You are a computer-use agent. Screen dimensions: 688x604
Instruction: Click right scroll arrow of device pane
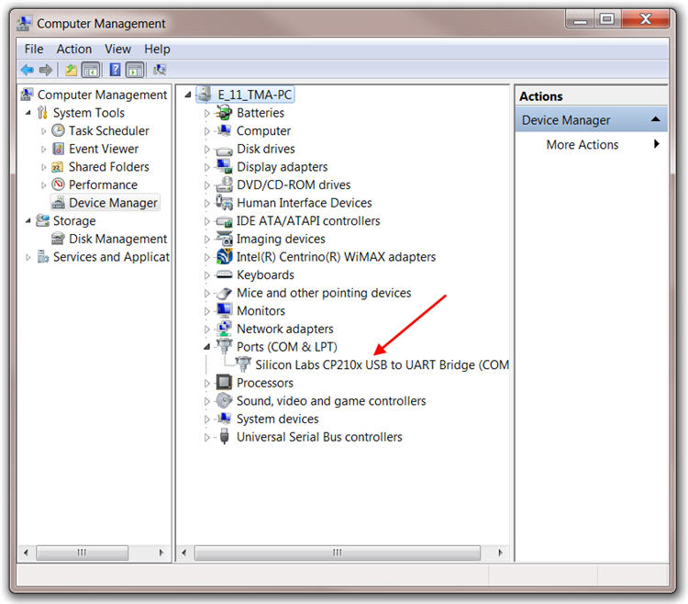click(x=500, y=553)
